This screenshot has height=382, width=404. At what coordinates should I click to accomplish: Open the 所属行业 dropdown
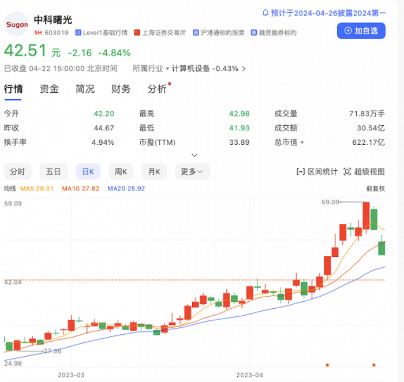point(151,69)
